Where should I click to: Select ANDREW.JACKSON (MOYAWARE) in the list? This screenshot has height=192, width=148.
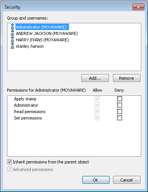coord(47,33)
